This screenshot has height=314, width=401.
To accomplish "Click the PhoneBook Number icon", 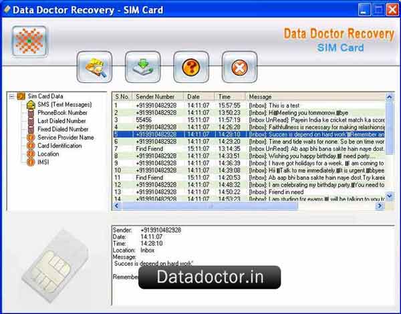I will [31, 113].
